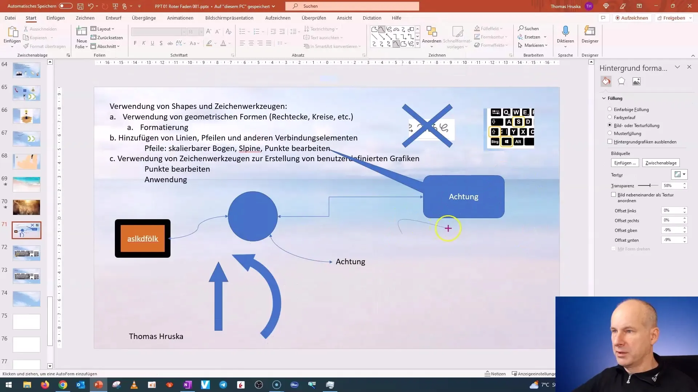This screenshot has height=392, width=698.
Task: Click the Neue Folie icon
Action: click(82, 31)
